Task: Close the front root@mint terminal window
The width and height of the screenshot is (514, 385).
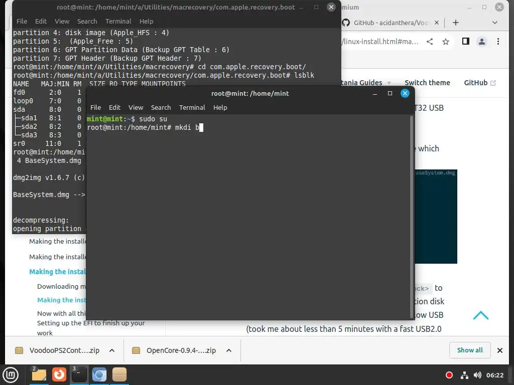Action: [x=405, y=94]
